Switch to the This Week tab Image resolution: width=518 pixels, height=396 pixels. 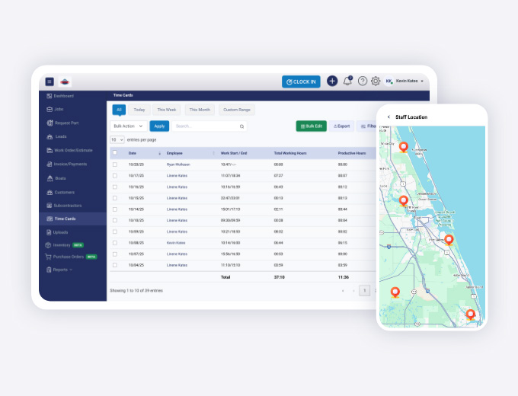pos(166,110)
